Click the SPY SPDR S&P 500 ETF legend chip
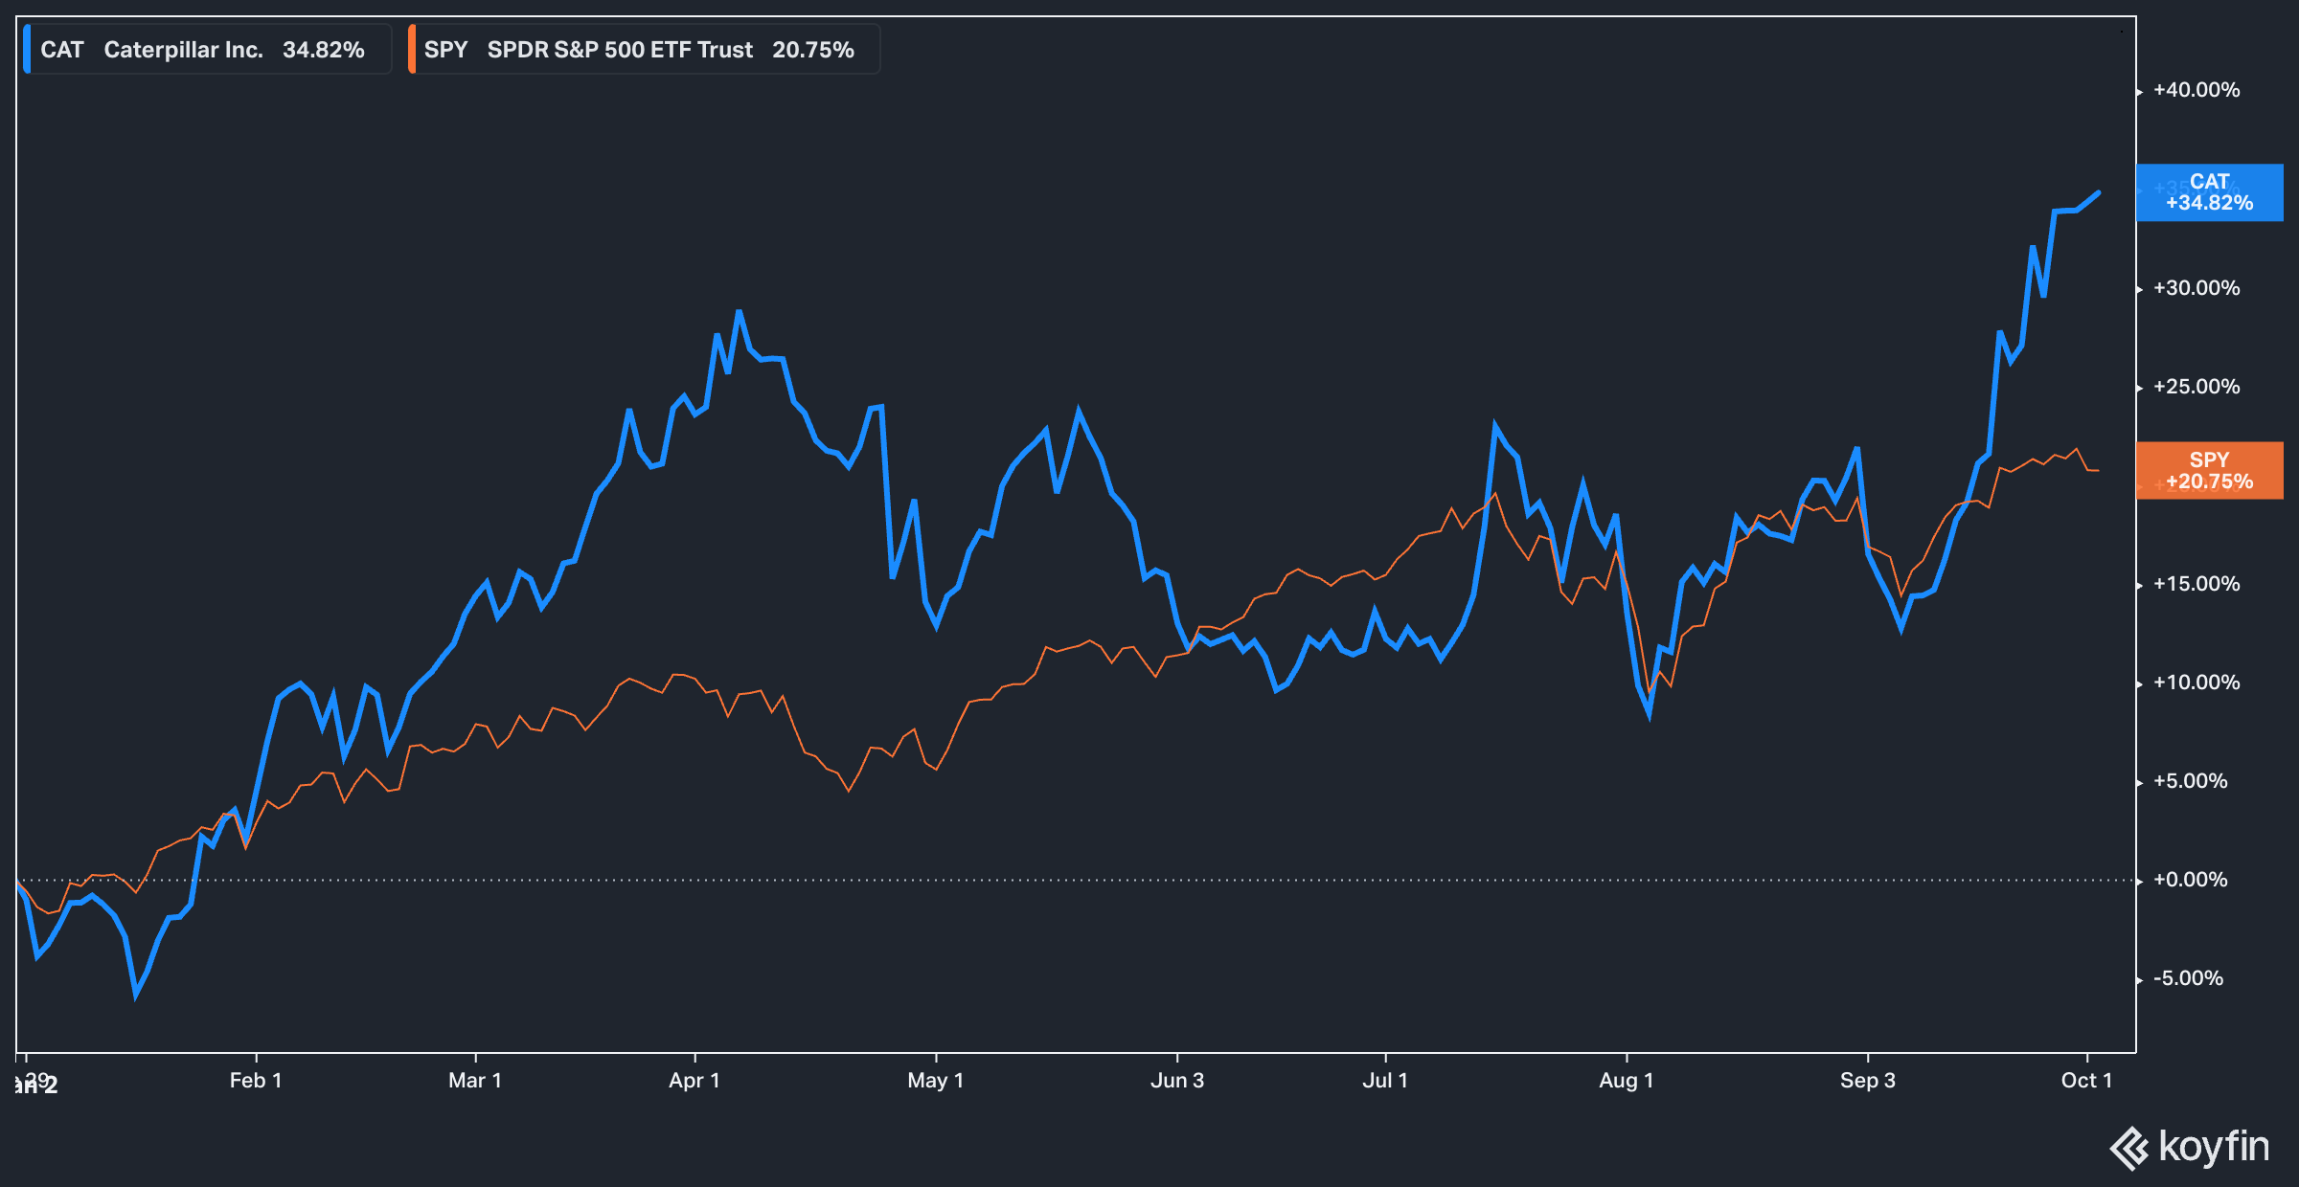The image size is (2299, 1187). click(x=643, y=50)
